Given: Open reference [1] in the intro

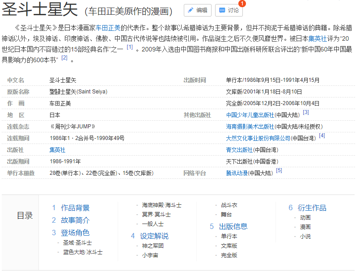Looking at the screenshot, I should coord(130,47).
